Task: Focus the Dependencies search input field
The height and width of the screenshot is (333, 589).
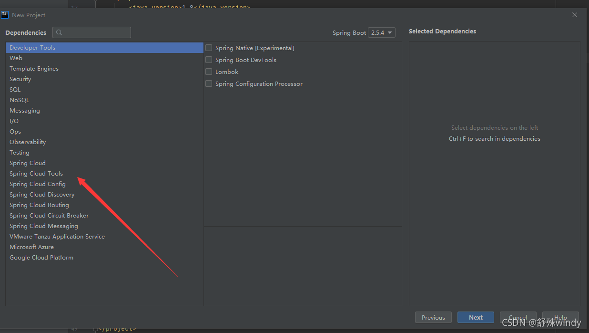Action: 91,32
